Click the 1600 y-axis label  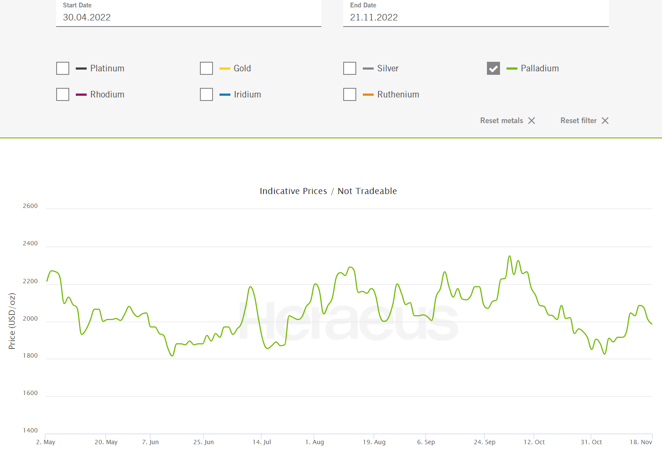(x=30, y=393)
